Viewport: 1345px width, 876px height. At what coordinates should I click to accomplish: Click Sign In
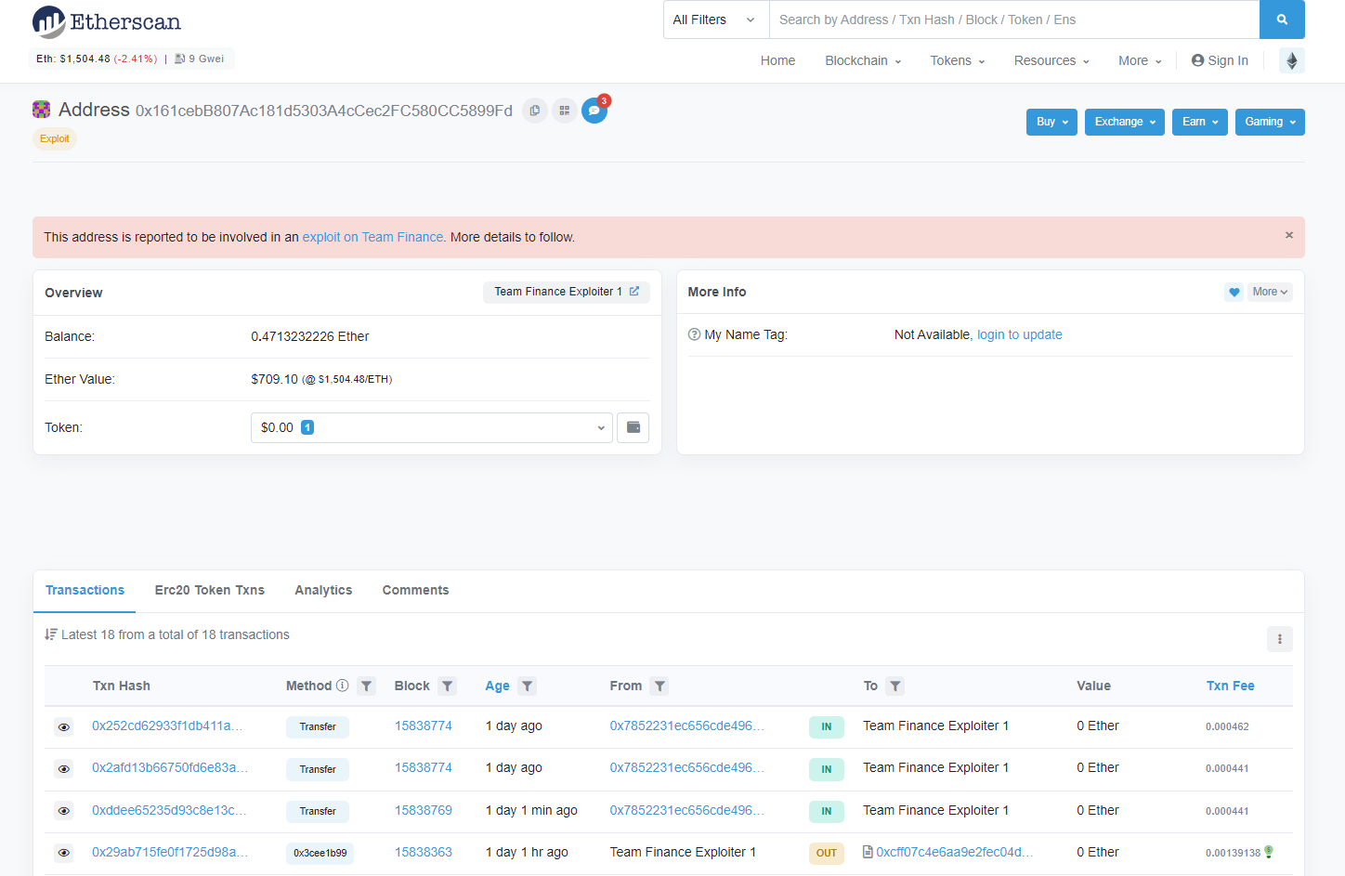point(1220,60)
